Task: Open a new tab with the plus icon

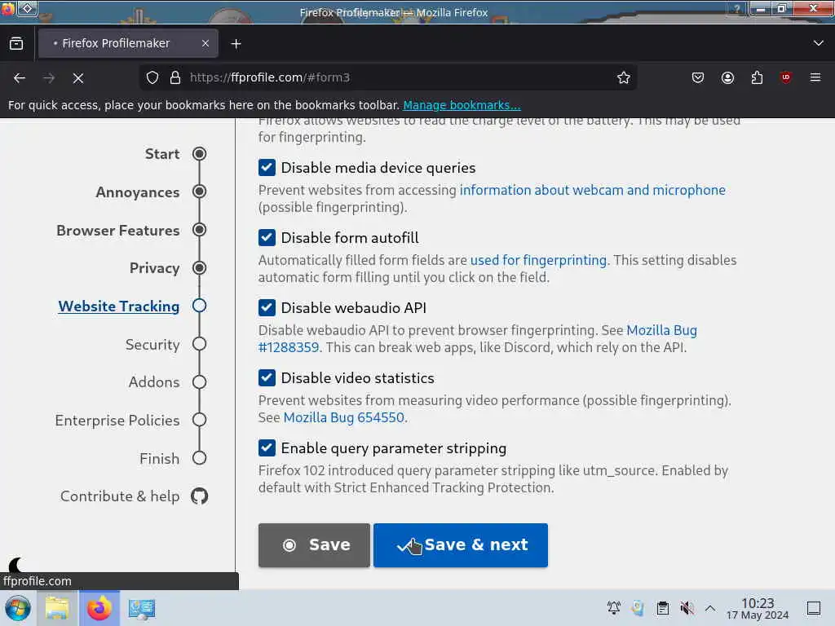Action: tap(236, 44)
